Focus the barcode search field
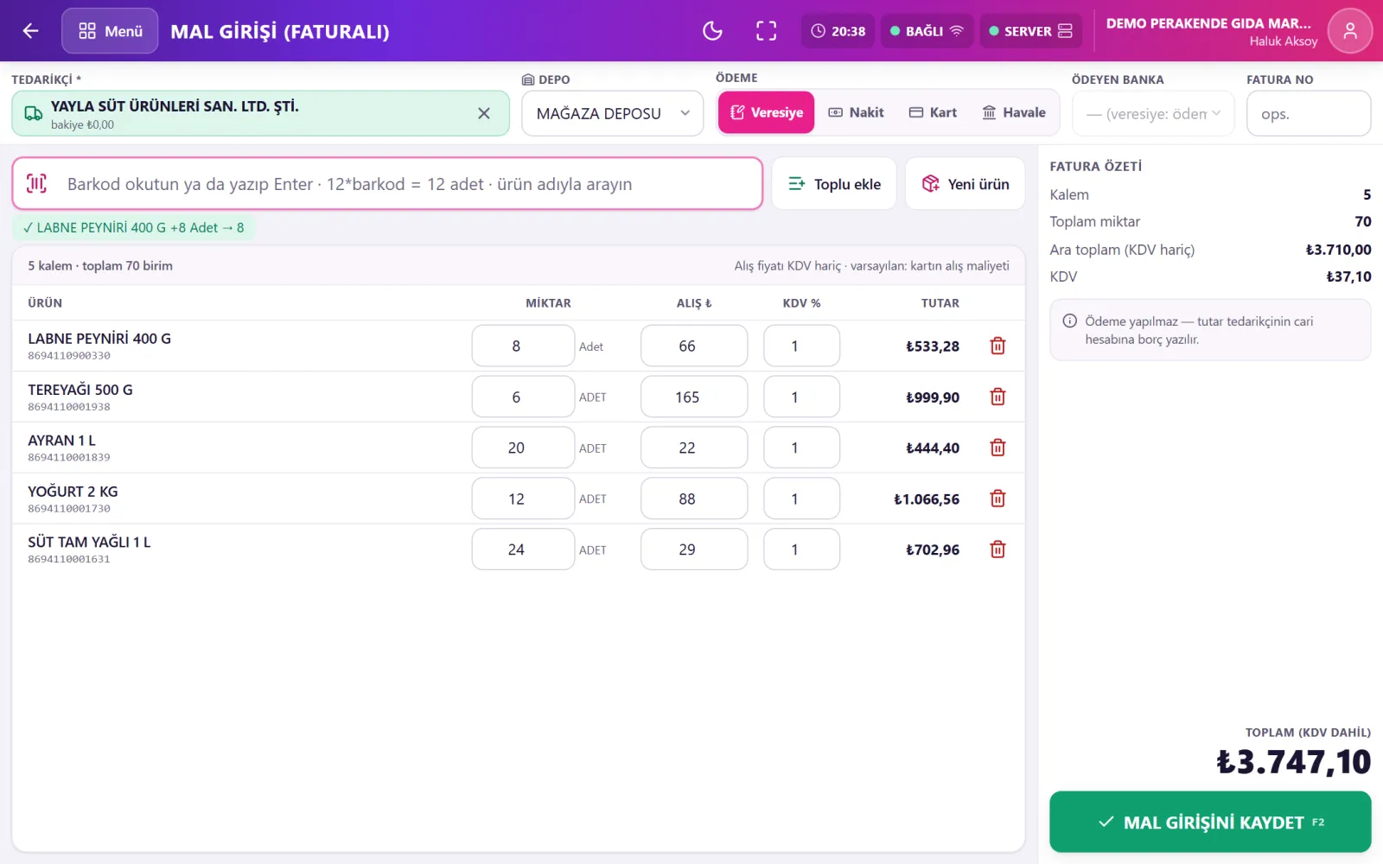 tap(387, 183)
